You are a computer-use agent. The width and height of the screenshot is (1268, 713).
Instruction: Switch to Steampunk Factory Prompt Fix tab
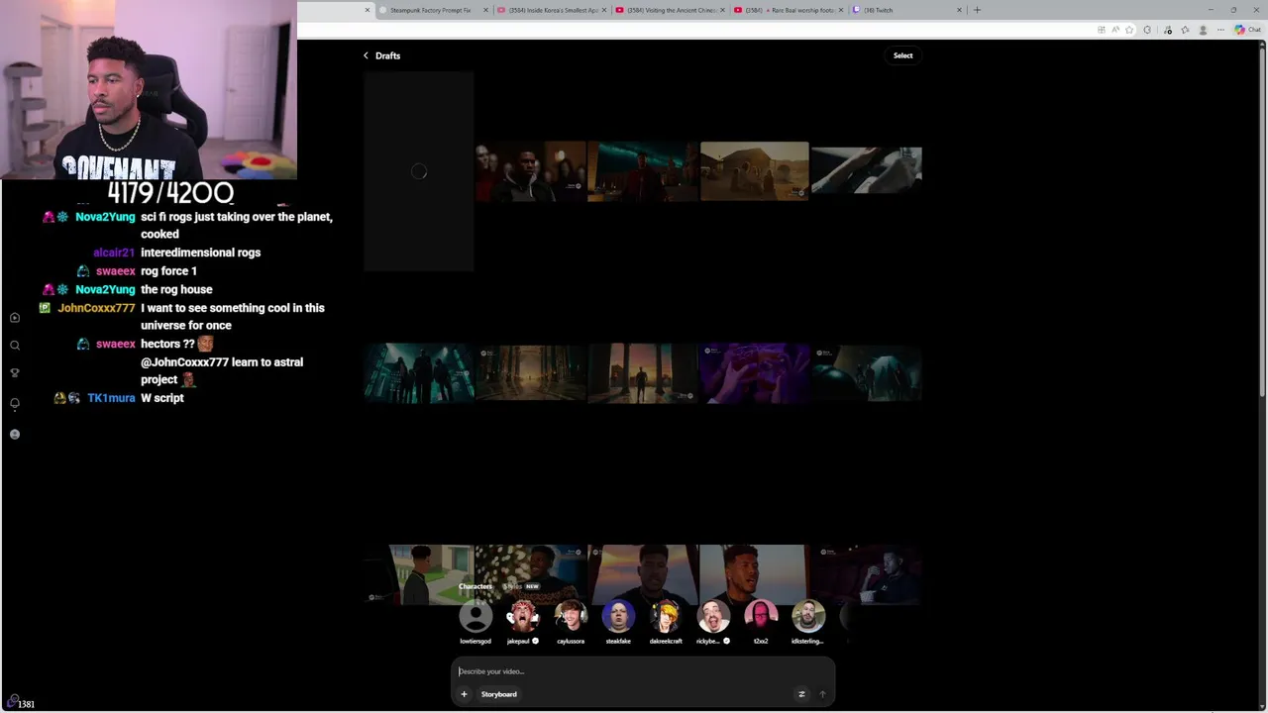tap(430, 10)
